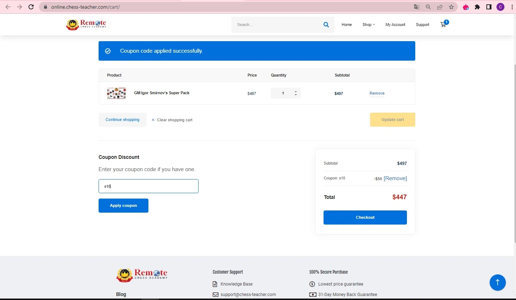Click the 'Coupon Discount' heading

point(119,157)
